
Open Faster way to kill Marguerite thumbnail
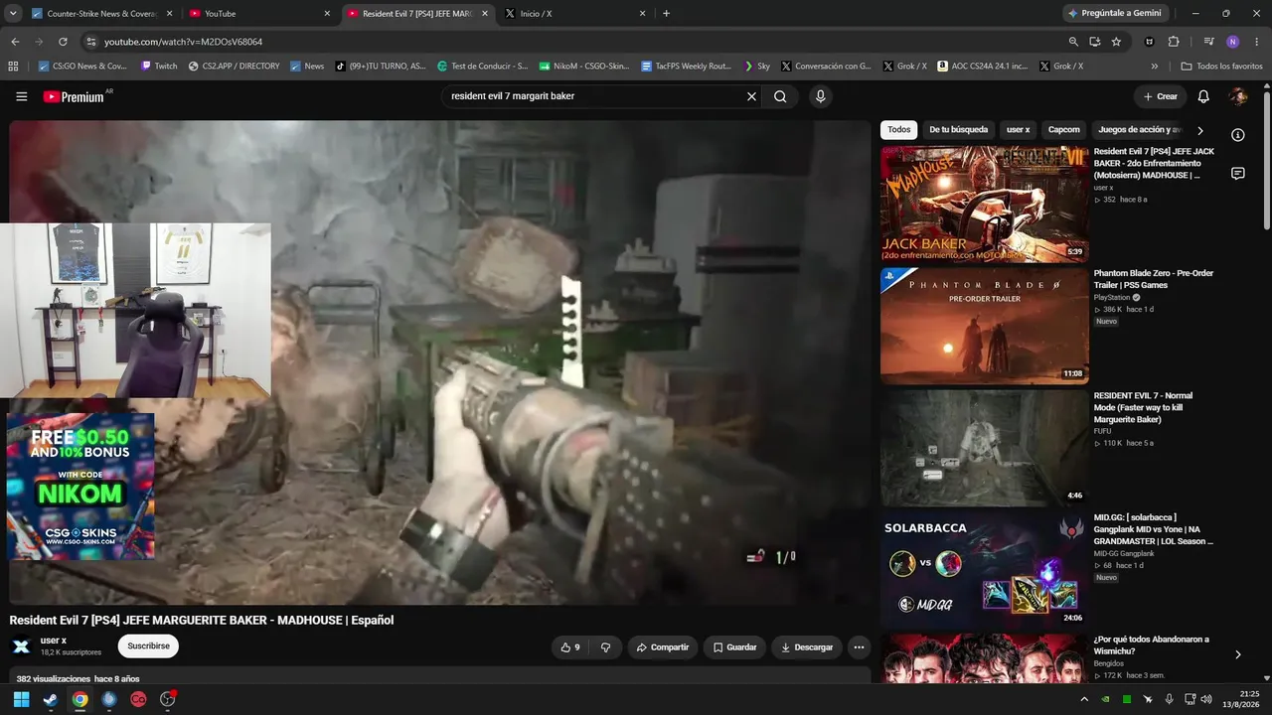click(x=985, y=448)
